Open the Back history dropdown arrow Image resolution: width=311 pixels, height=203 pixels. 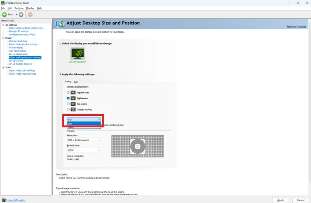[x=16, y=15]
